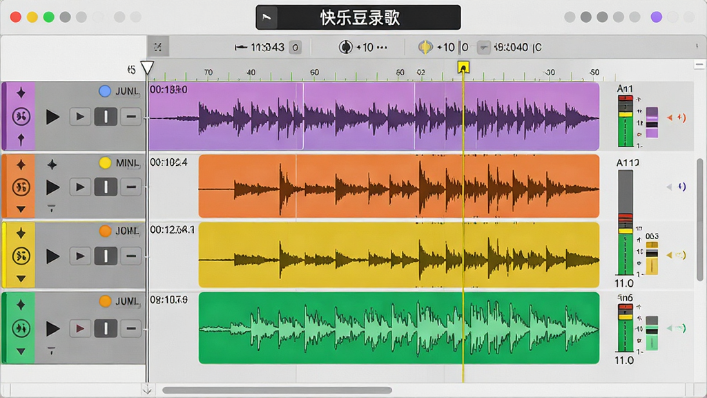The image size is (707, 398).
Task: Click the sparkle icon on the yellow track
Action: tap(21, 234)
